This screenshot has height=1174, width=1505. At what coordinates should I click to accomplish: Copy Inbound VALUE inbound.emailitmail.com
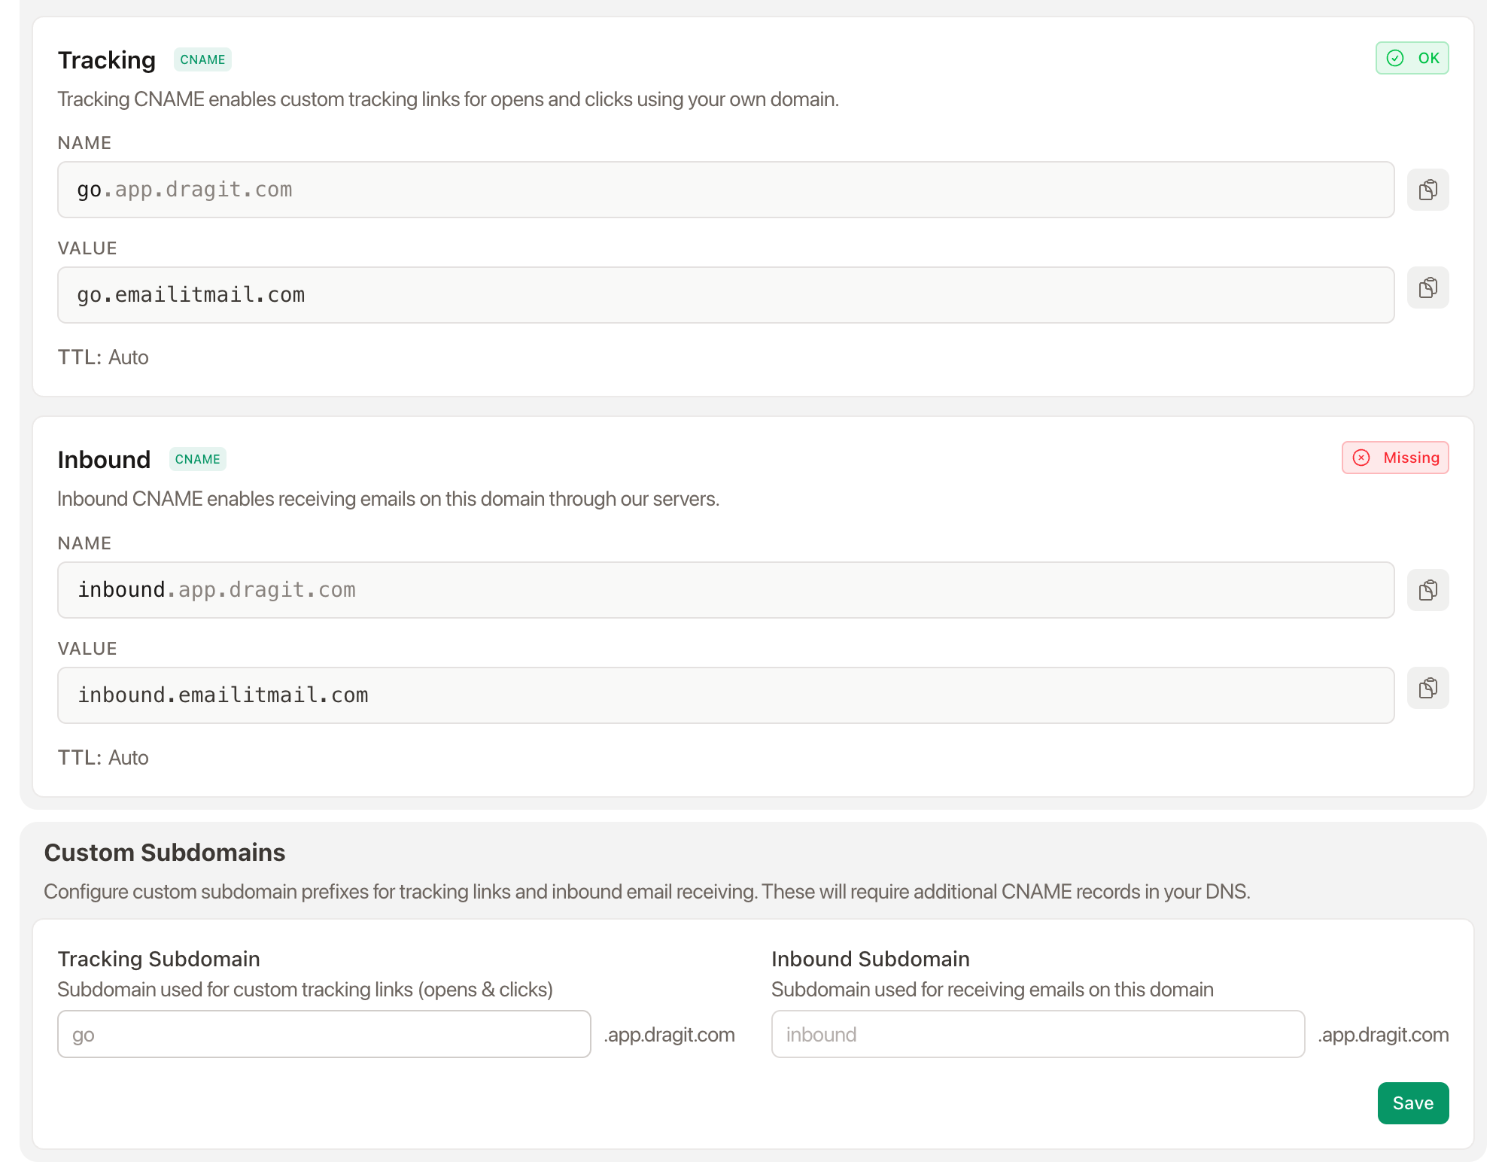pyautogui.click(x=1427, y=688)
